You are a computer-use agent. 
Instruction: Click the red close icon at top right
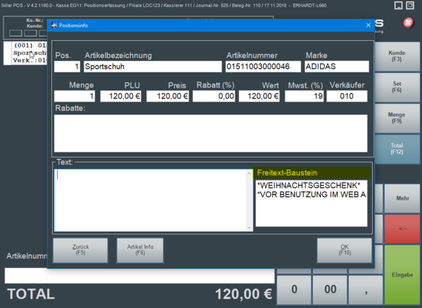point(407,23)
